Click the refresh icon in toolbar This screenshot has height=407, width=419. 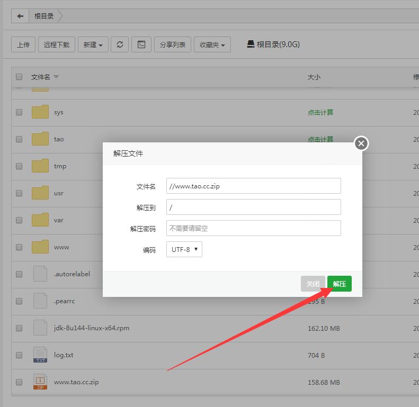[x=120, y=44]
